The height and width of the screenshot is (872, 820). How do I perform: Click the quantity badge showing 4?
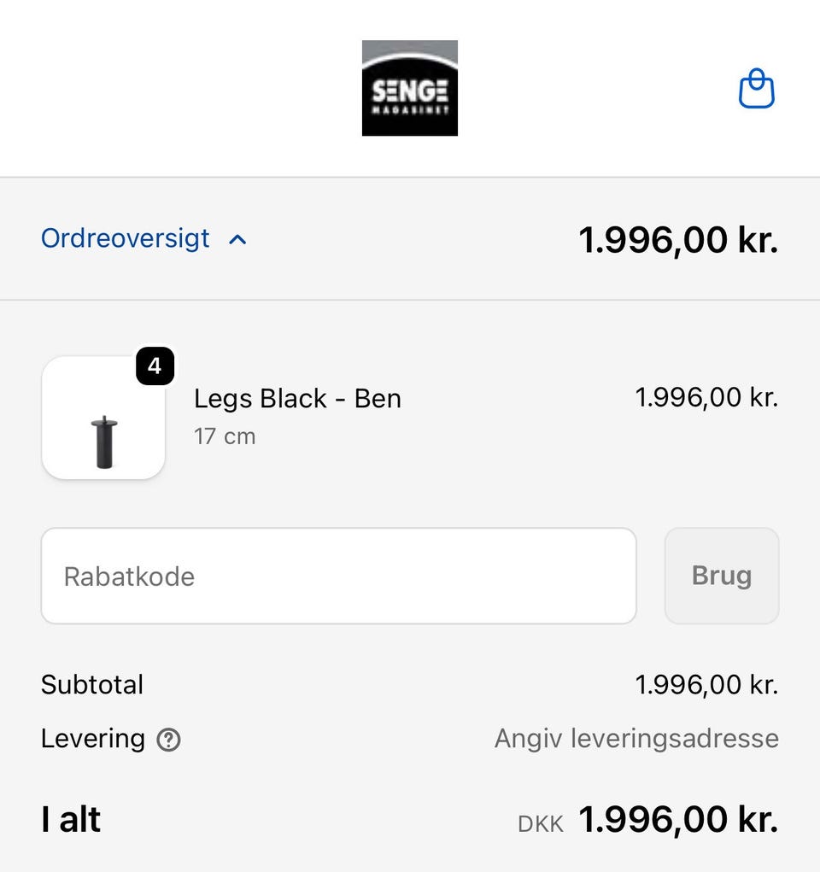point(155,366)
